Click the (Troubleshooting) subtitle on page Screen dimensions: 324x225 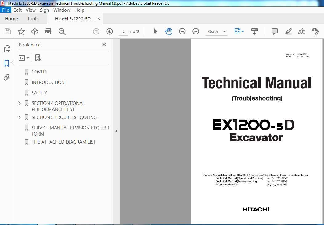pos(257,98)
